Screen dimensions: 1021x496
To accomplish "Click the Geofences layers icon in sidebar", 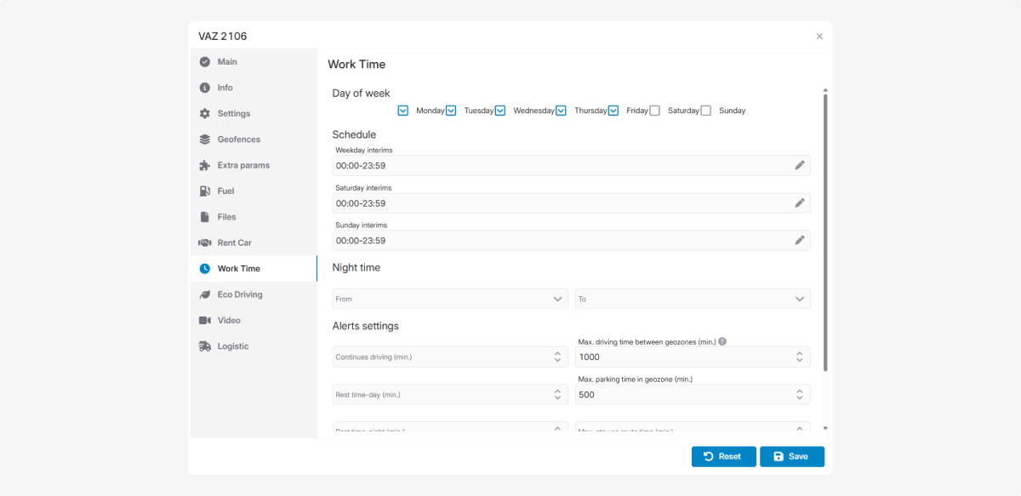I will pos(204,140).
